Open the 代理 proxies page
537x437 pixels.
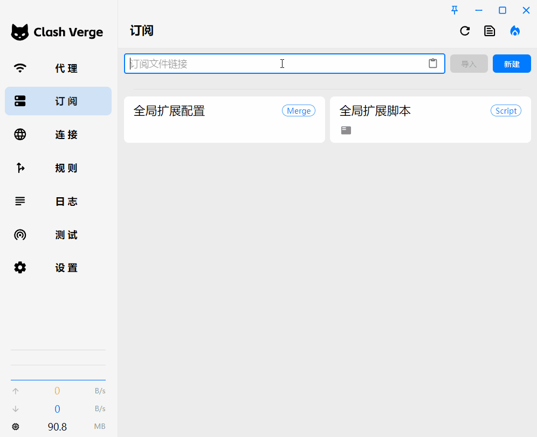58,68
